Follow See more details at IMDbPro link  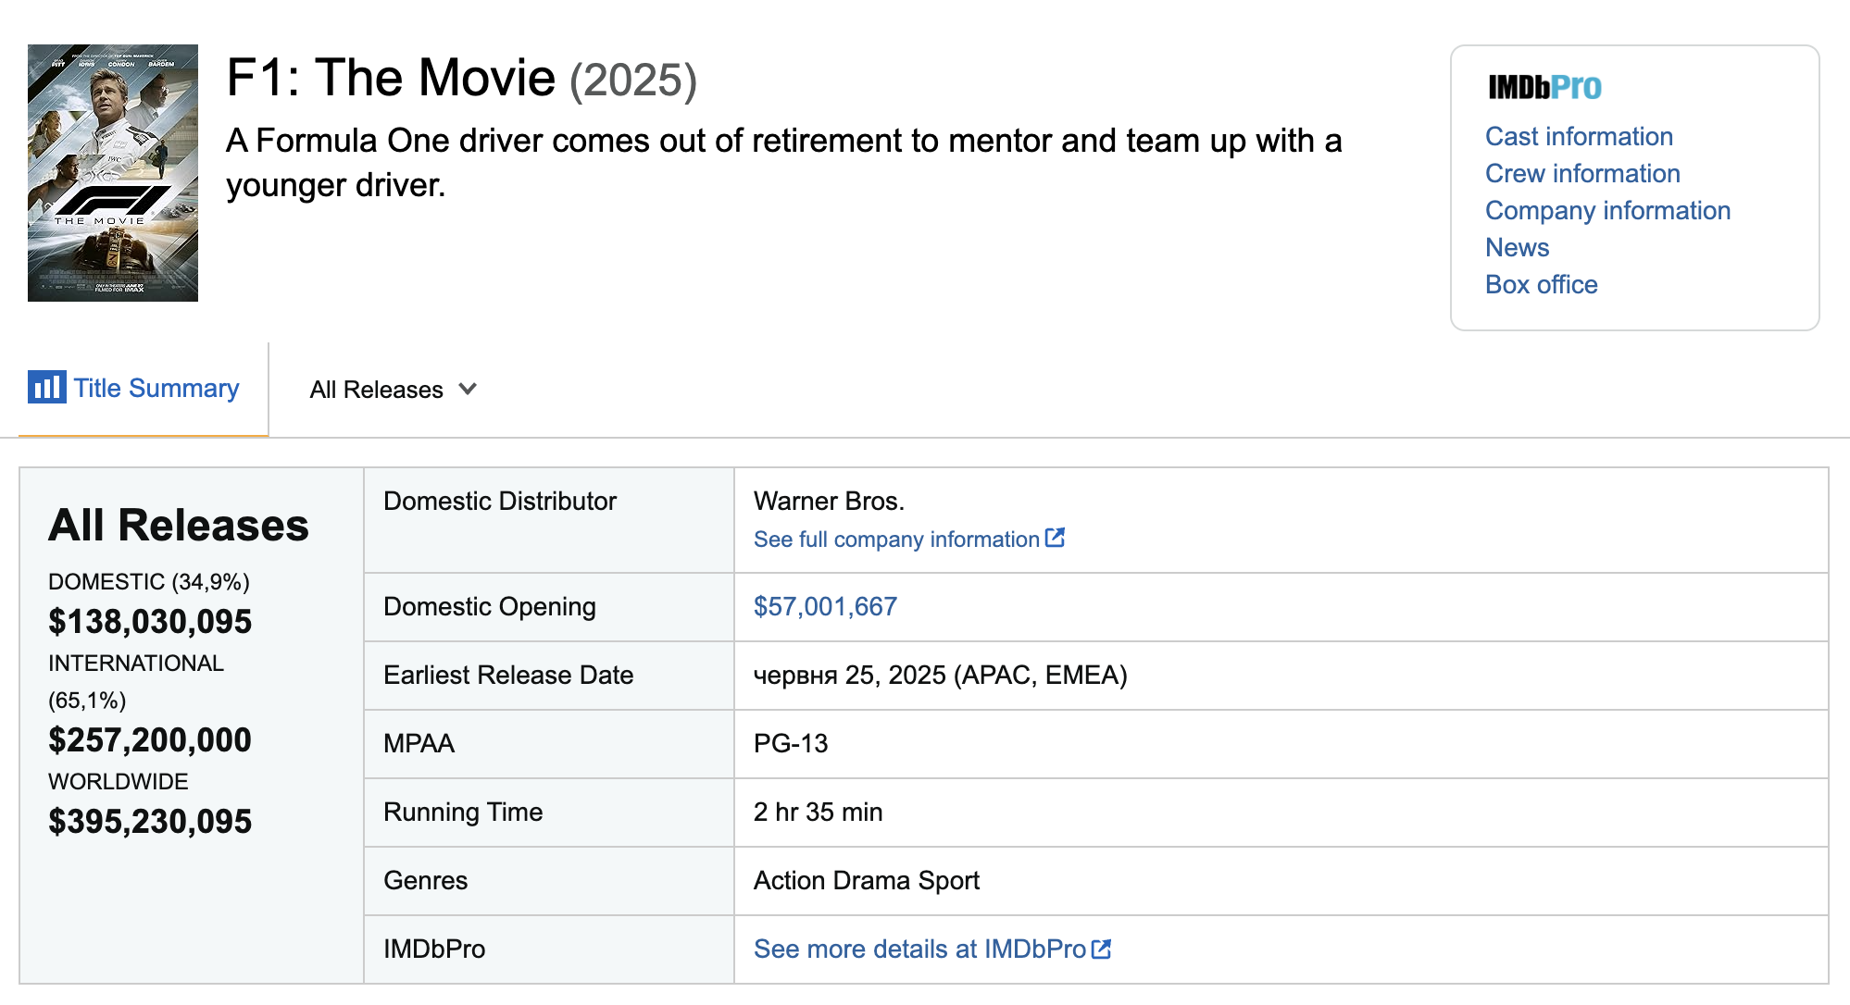pyautogui.click(x=919, y=949)
